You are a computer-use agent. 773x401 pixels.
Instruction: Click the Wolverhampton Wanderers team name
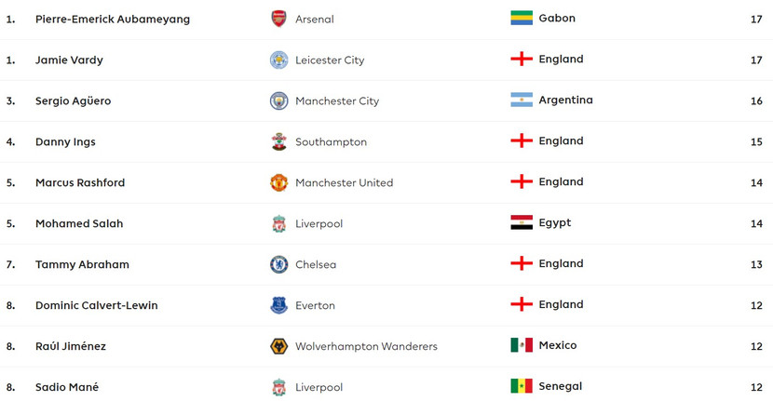pyautogui.click(x=366, y=346)
